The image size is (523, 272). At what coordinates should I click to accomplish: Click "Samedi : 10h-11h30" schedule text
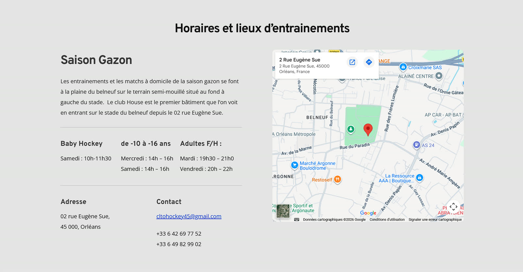point(86,159)
